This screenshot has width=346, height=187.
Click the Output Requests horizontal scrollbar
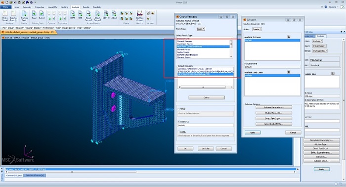point(206,87)
